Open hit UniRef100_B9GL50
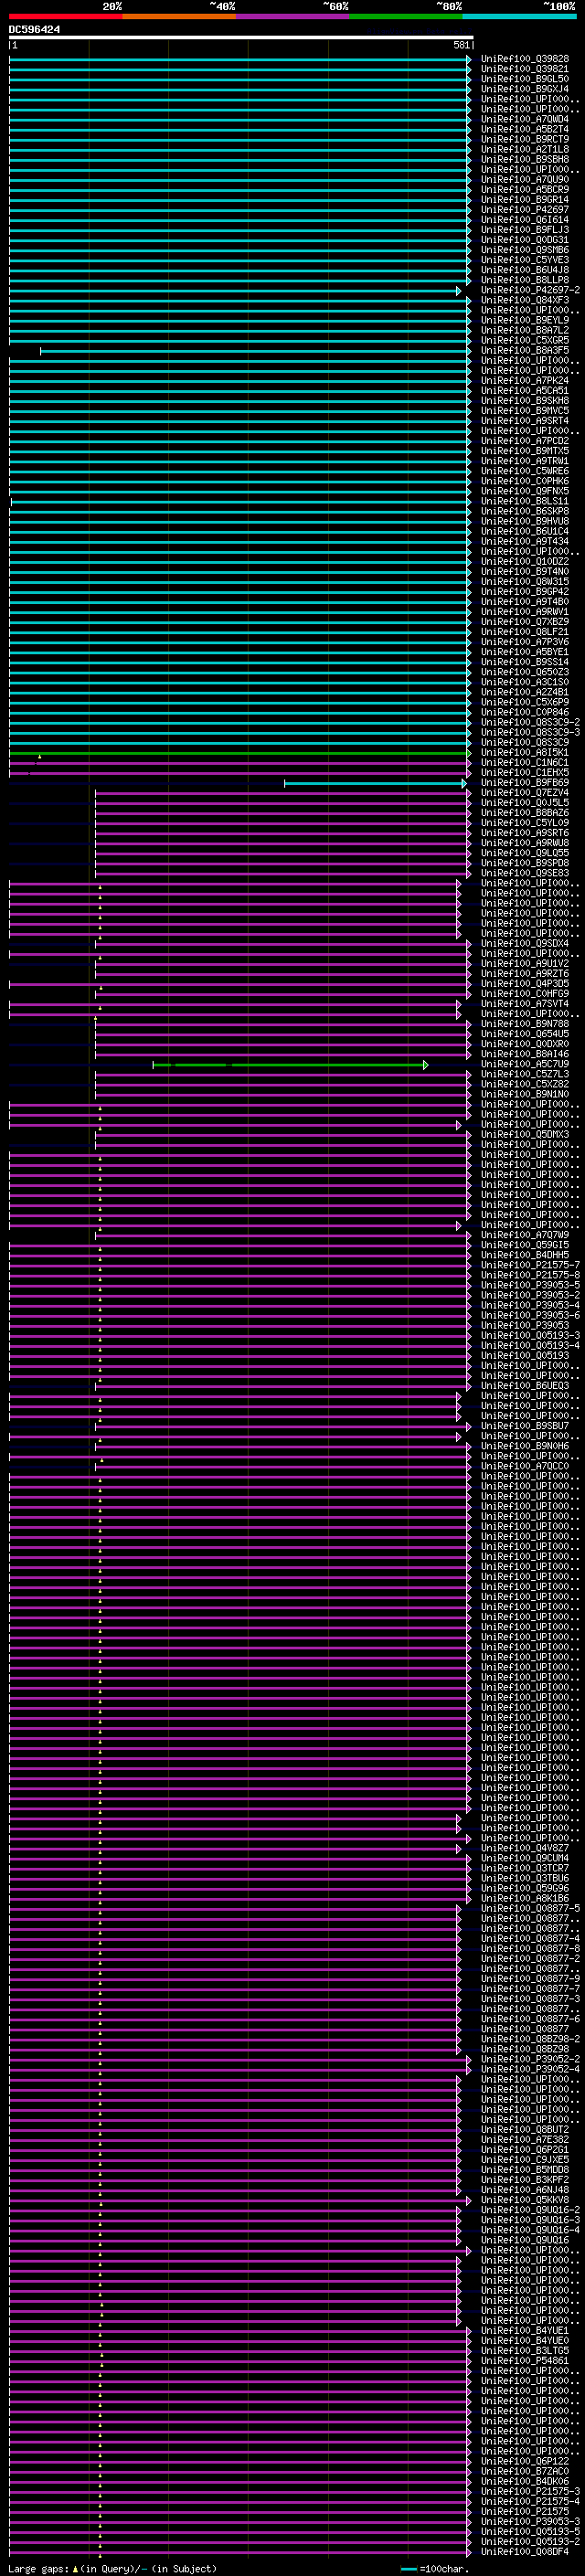Screen dimensions: 585x2576 525,79
